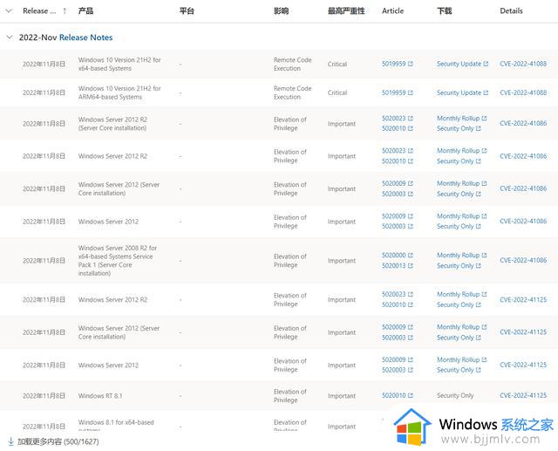Select date 2022年11月8日 in Server 2008 R2 row

tap(44, 261)
